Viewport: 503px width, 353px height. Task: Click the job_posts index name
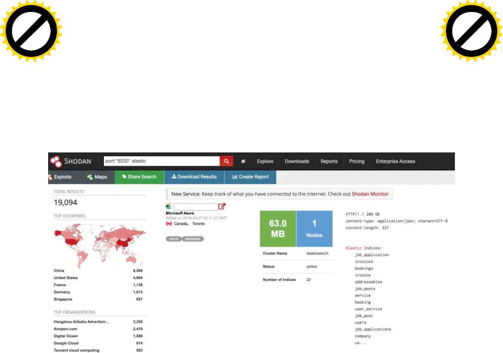365,288
